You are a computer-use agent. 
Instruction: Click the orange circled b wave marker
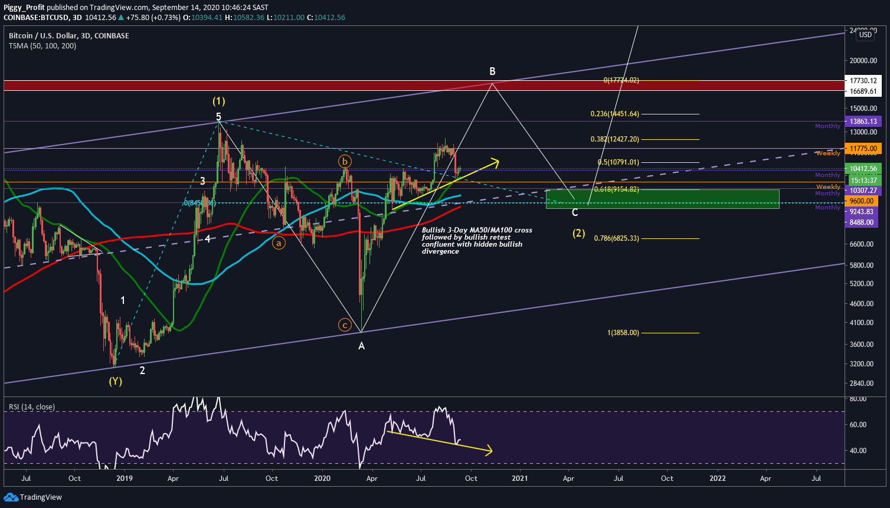click(345, 161)
